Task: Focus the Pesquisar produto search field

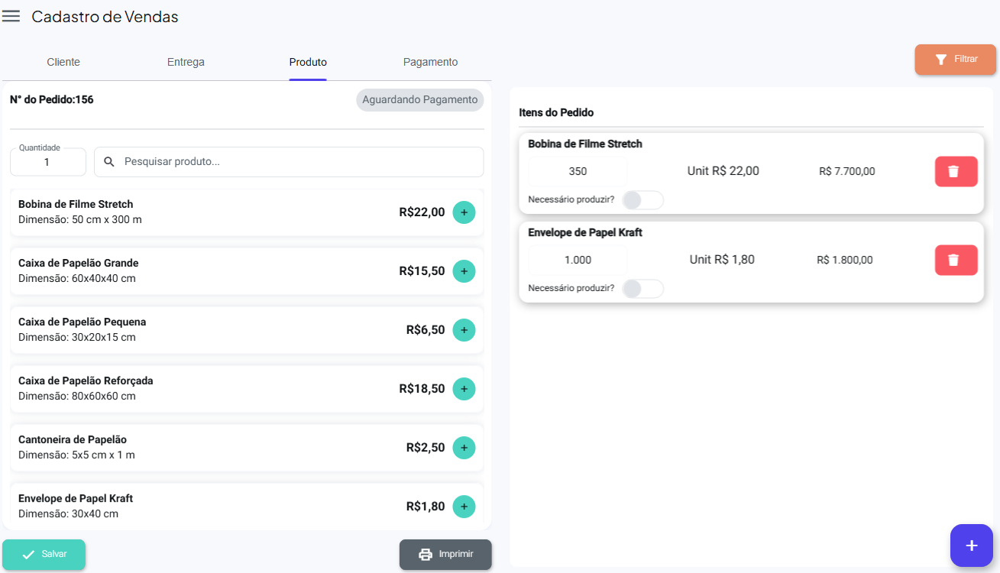Action: point(298,162)
